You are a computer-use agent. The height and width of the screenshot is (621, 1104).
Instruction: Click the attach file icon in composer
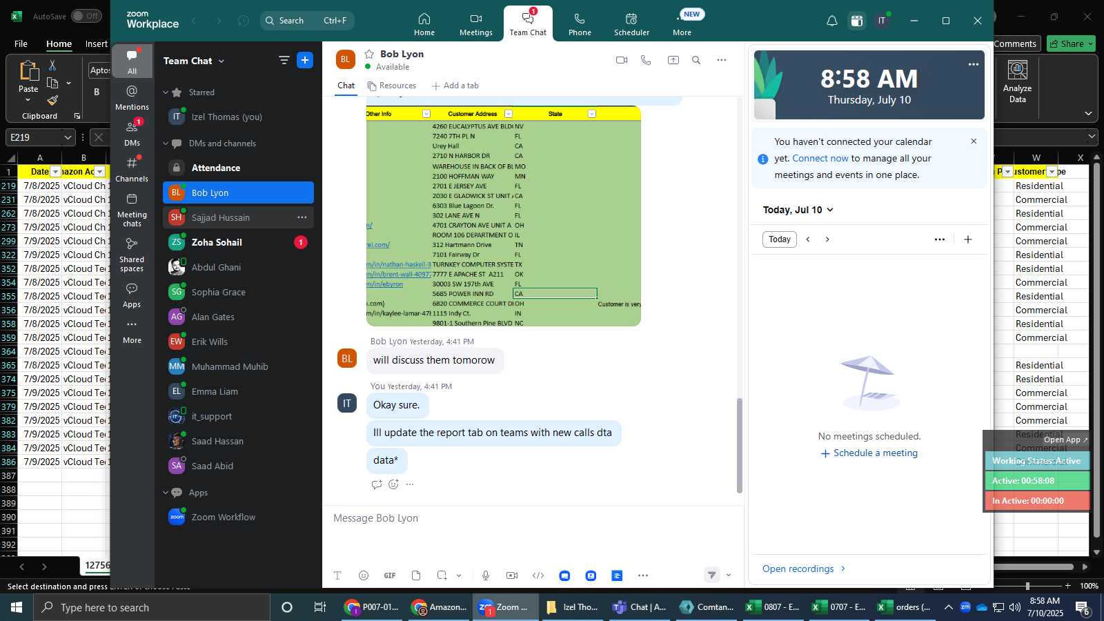(x=416, y=575)
